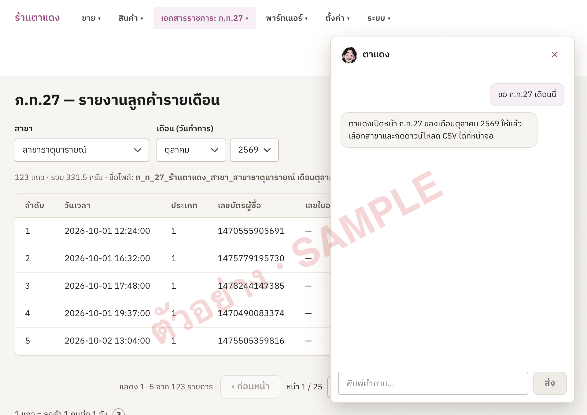Click buyer ID 1475779195730
Viewport: 587px width, 415px height.
[251, 258]
